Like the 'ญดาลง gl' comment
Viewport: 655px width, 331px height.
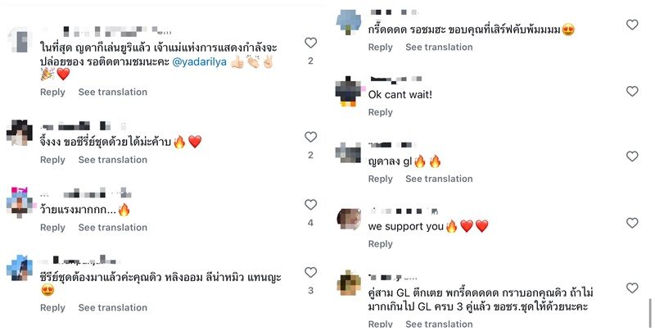click(x=632, y=156)
